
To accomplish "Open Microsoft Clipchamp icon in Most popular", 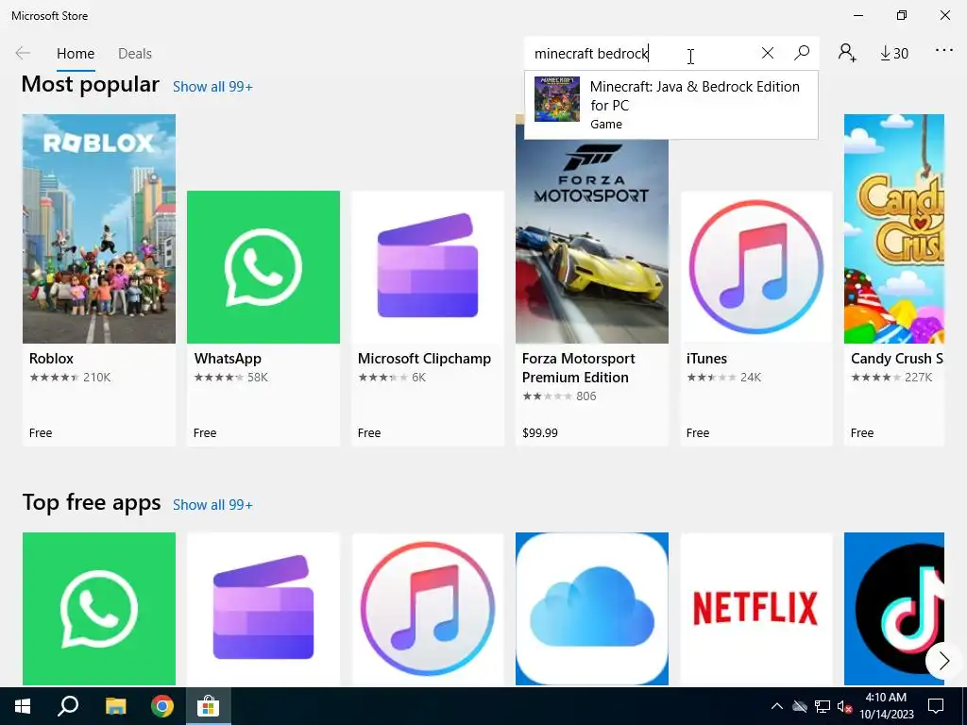I will (x=428, y=267).
